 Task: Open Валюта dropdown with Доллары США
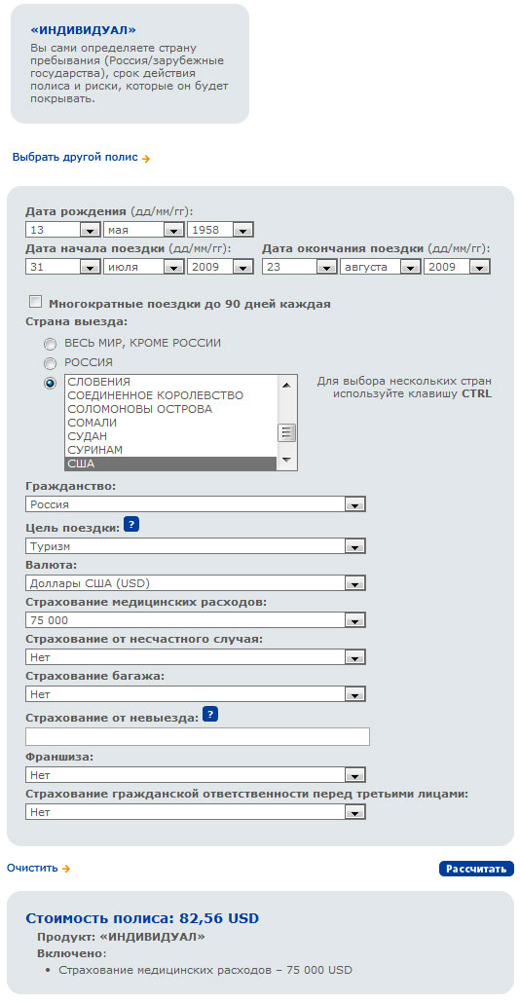196,582
